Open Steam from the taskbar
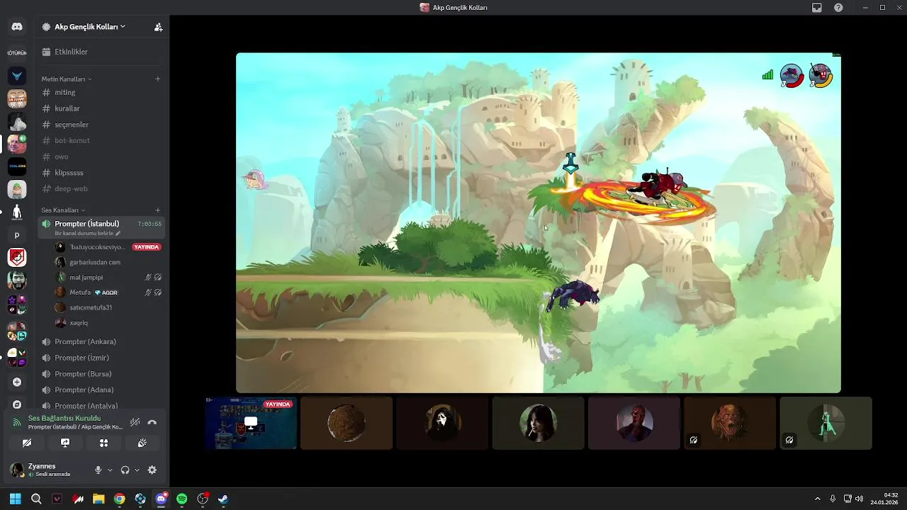Image resolution: width=907 pixels, height=510 pixels. coord(223,499)
